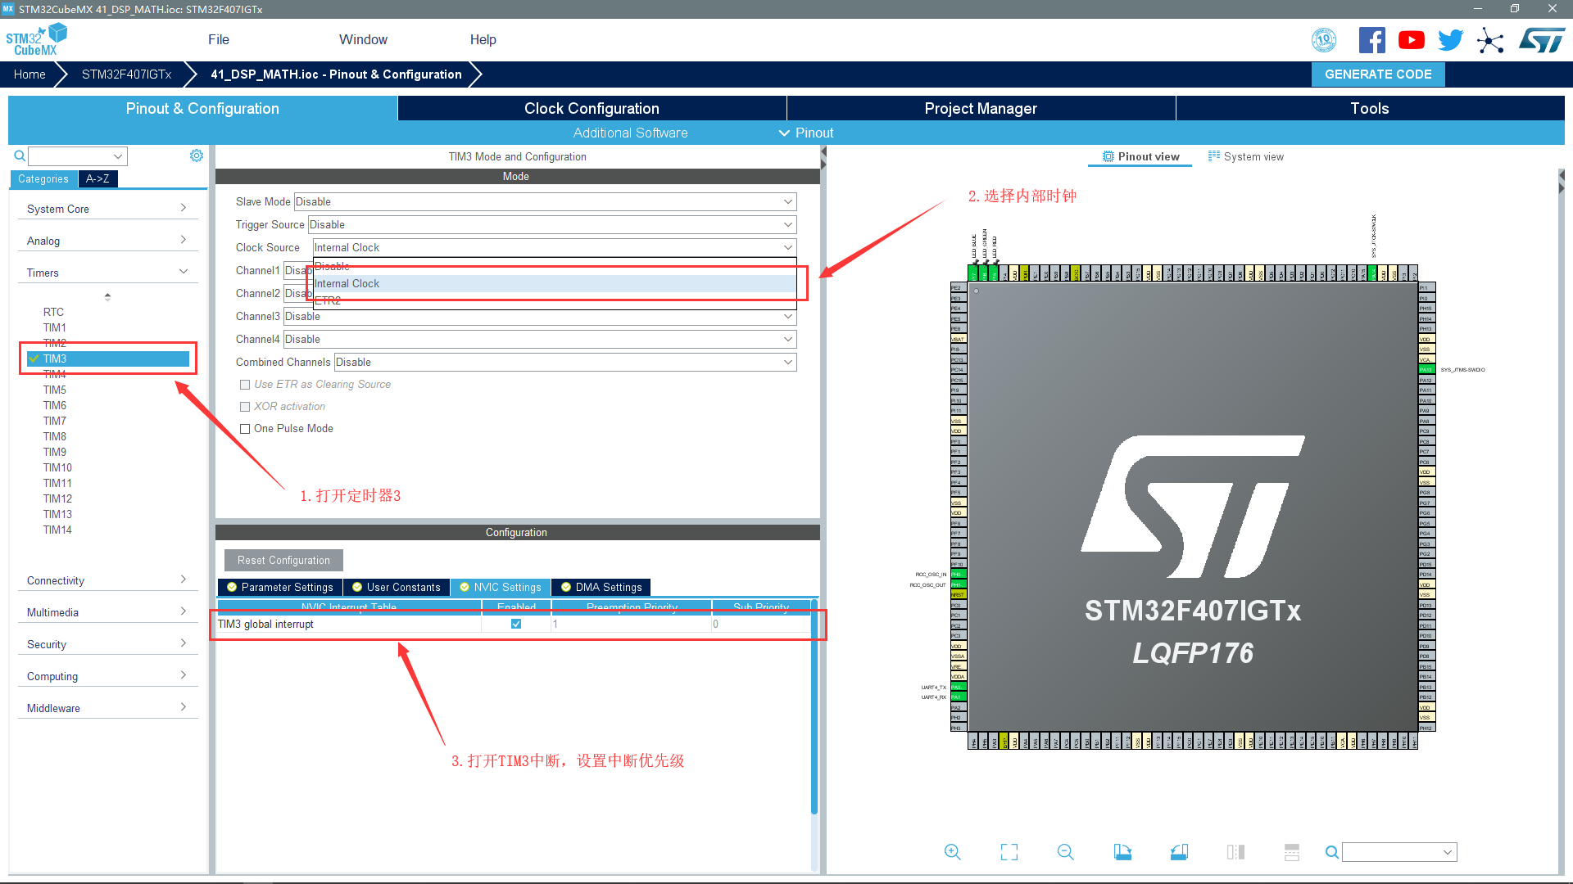Screen dimensions: 1573x884
Task: Click the Reset Configuration button
Action: point(283,560)
